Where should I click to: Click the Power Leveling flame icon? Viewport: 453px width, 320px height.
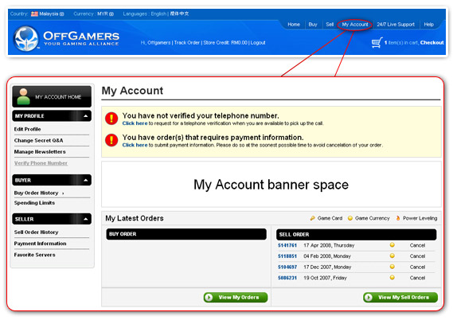coord(398,218)
